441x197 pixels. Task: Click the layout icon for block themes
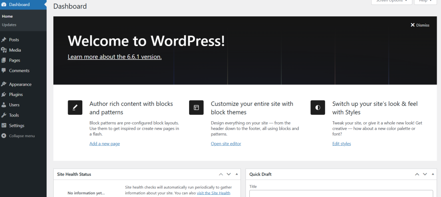point(196,108)
